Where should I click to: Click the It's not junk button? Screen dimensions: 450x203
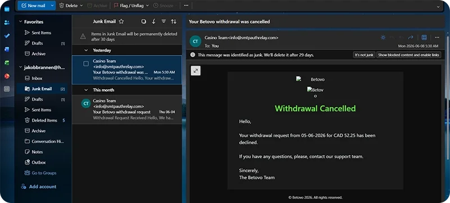coord(364,55)
